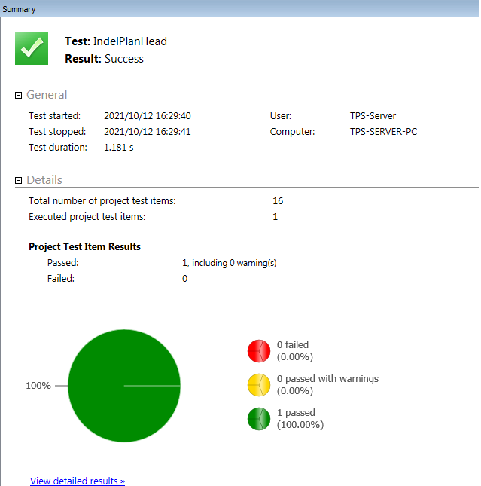Click the red failed legend icon
Viewport: 481px width, 486px height.
259,351
